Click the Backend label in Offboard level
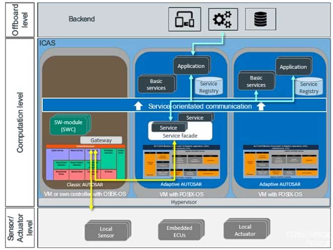The height and width of the screenshot is (250, 333). pyautogui.click(x=81, y=20)
